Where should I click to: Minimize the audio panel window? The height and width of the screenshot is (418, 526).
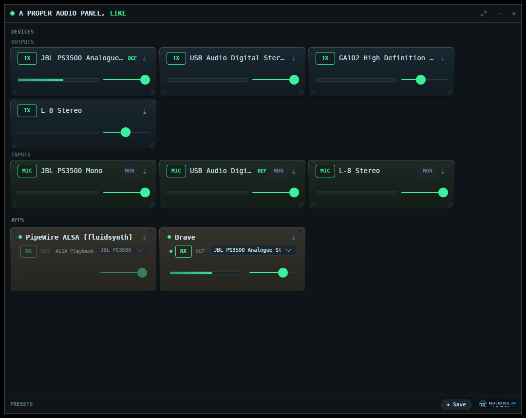[x=499, y=14]
